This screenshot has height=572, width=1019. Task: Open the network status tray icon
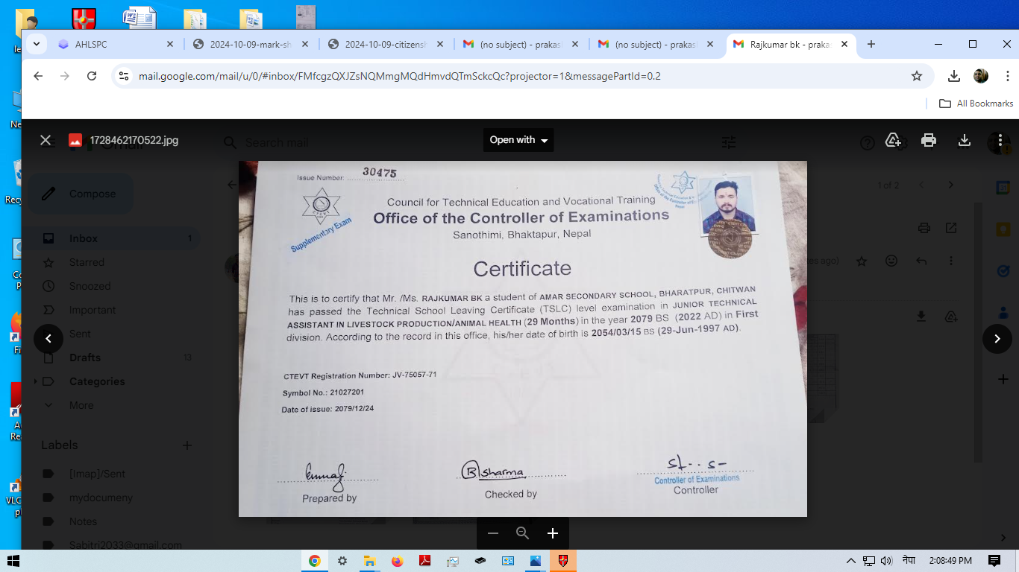(869, 561)
